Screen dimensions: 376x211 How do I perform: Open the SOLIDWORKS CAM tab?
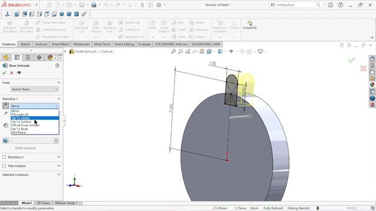pos(206,45)
